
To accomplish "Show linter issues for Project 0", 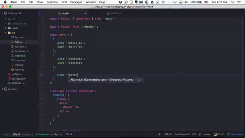I will coord(28,135).
